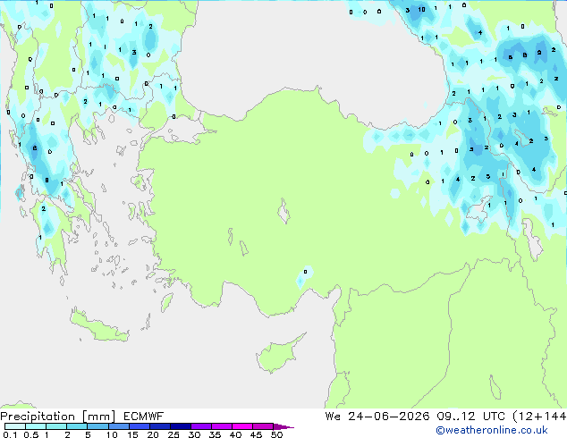The width and height of the screenshot is (567, 438).
Task: Click the legend tick label '0.1'
Action: [x=10, y=434]
